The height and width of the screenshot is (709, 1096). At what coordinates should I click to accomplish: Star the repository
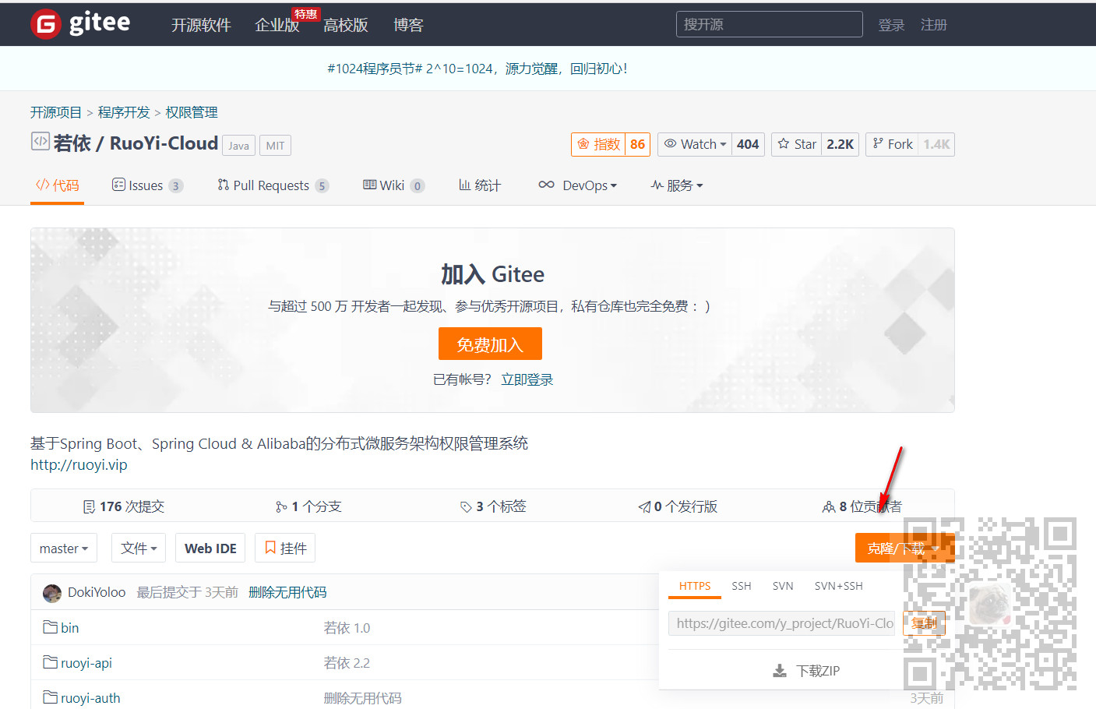pyautogui.click(x=797, y=144)
